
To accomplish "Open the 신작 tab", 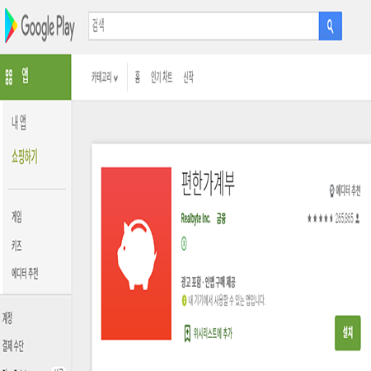I will (x=189, y=77).
